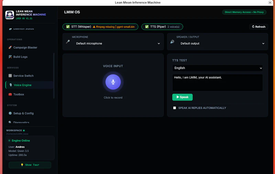Close the Lean Mean Inference Machine window
This screenshot has height=174, width=275.
270,2
